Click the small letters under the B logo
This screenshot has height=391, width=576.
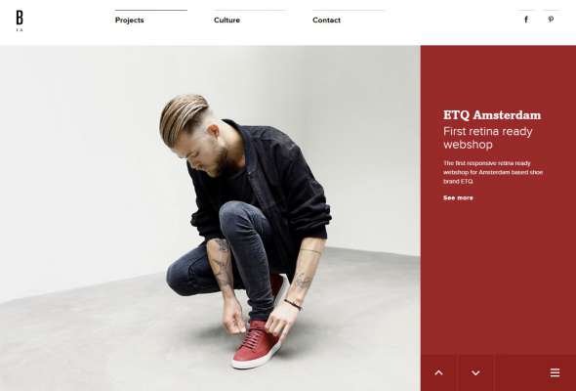pyautogui.click(x=20, y=29)
